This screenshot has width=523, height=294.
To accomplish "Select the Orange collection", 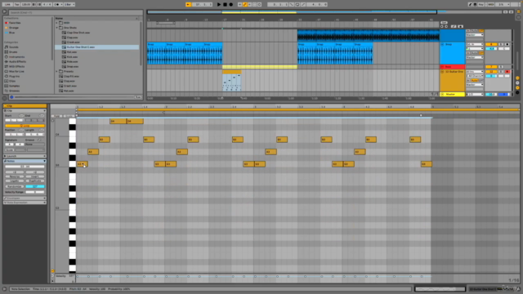I will click(14, 28).
